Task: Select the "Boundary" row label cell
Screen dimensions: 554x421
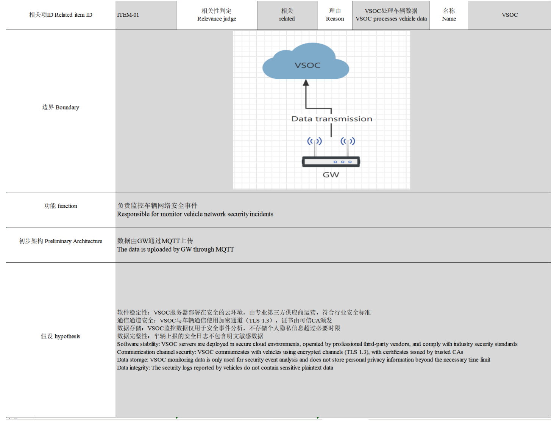Action: click(61, 108)
